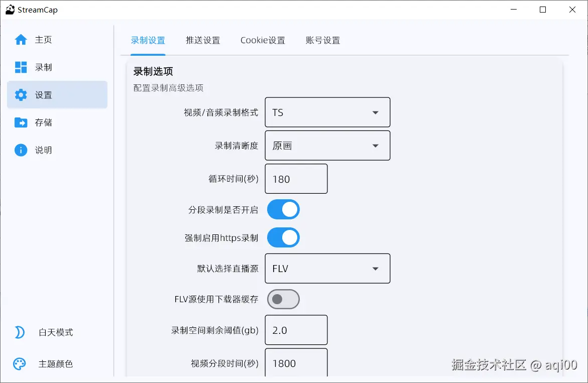Open the Cookie设置 tab
Viewport: 588px width, 383px height.
pyautogui.click(x=263, y=40)
